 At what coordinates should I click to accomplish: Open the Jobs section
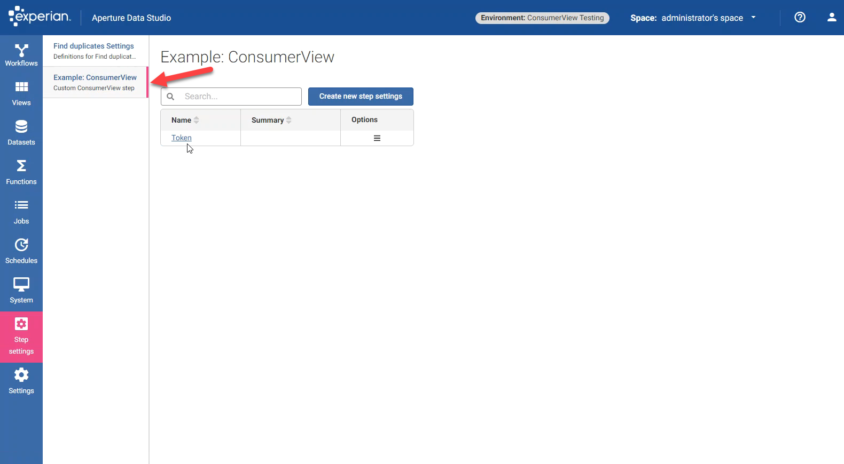(x=21, y=213)
